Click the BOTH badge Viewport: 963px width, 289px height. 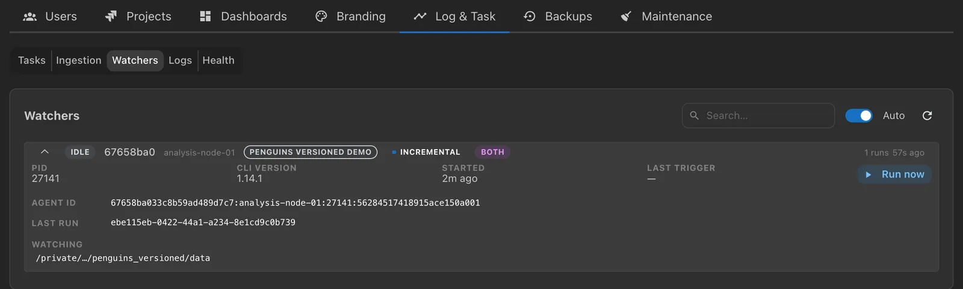pos(492,152)
